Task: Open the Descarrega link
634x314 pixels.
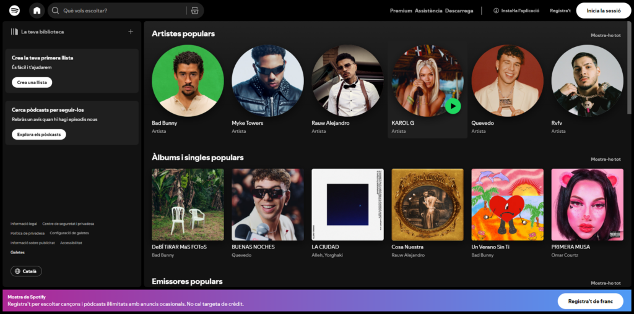Action: (459, 11)
